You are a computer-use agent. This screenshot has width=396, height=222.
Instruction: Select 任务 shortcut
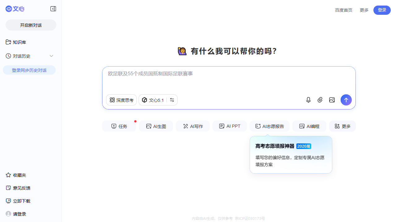(x=119, y=126)
